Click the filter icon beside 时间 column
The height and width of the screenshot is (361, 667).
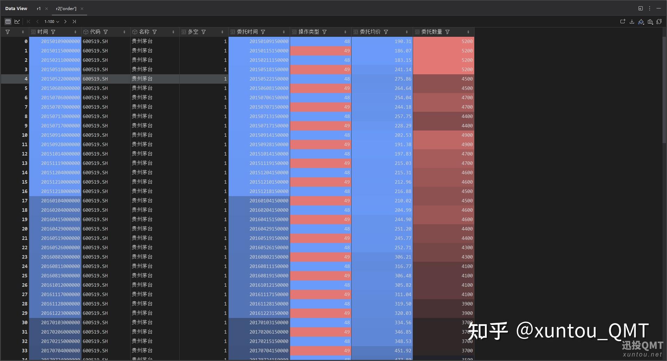(53, 32)
